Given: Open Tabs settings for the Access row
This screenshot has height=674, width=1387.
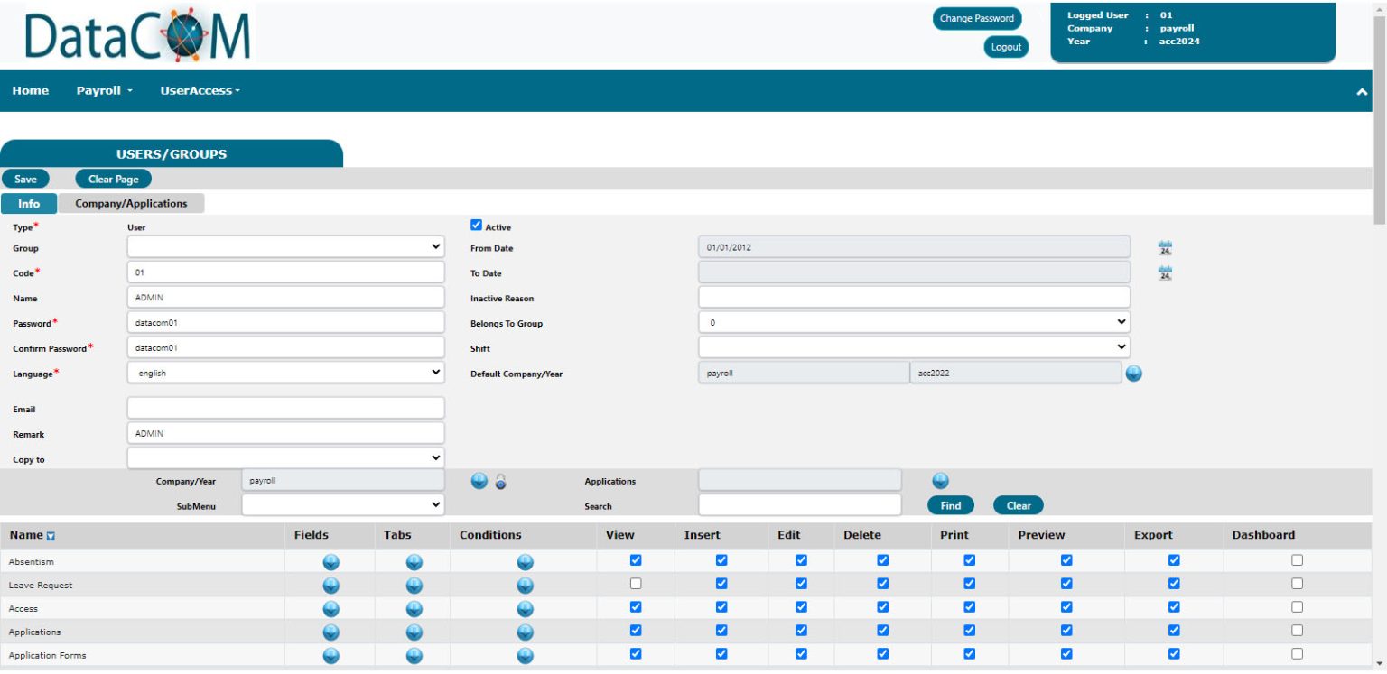Looking at the screenshot, I should tap(413, 607).
